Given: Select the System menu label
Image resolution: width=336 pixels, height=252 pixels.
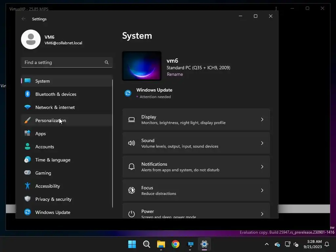Looking at the screenshot, I should tap(42, 81).
